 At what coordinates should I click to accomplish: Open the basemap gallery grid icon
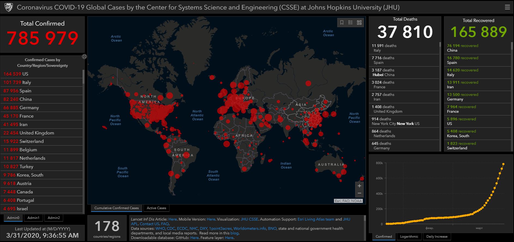(359, 23)
